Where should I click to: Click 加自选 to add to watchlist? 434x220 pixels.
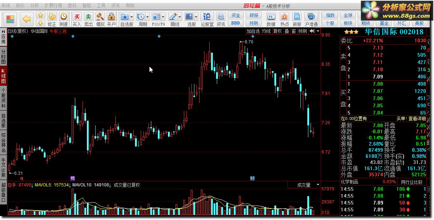coord(253,31)
